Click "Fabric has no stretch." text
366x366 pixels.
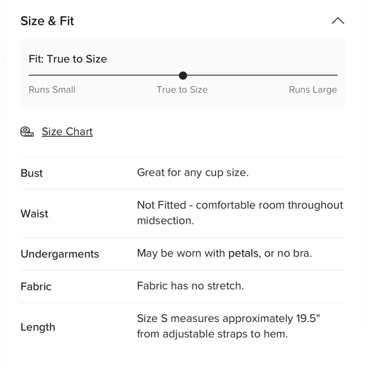(190, 286)
